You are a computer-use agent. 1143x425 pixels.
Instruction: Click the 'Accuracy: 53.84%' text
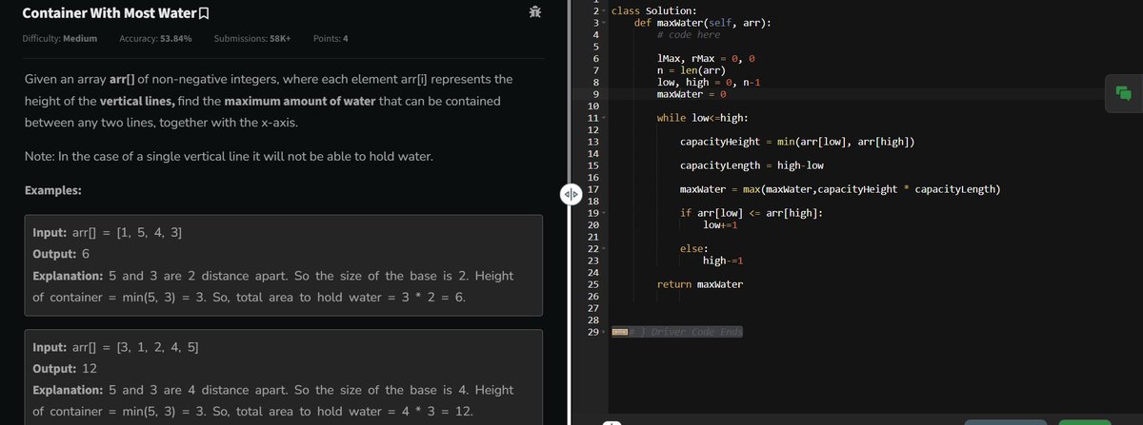pyautogui.click(x=155, y=39)
